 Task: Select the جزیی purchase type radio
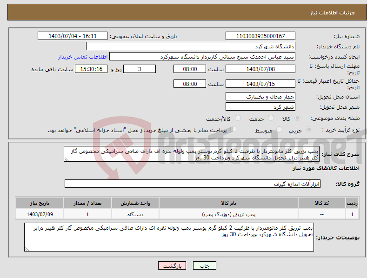pos(309,129)
